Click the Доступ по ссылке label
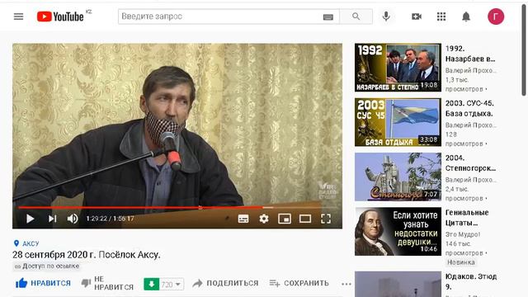528x297 pixels. [x=47, y=266]
